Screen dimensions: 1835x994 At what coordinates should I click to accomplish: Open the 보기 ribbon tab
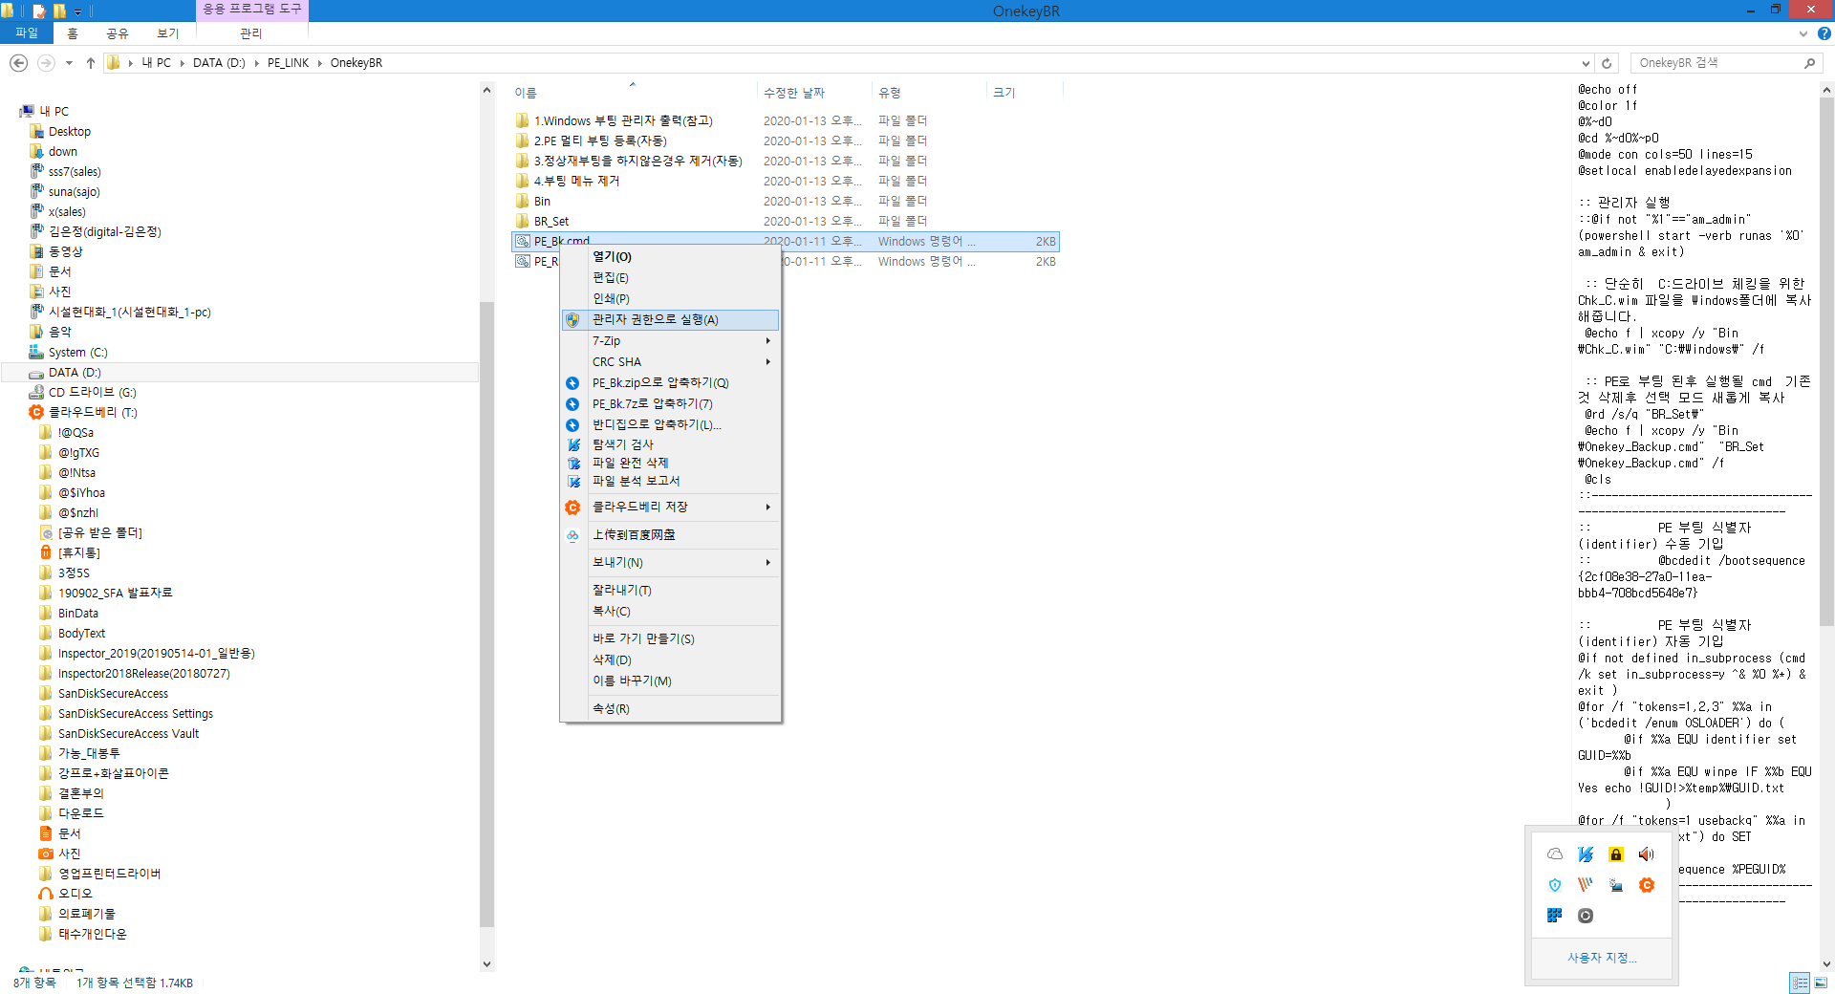point(168,33)
